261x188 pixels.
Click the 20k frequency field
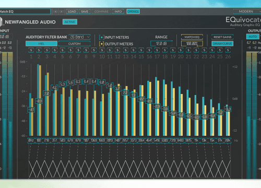point(228,140)
